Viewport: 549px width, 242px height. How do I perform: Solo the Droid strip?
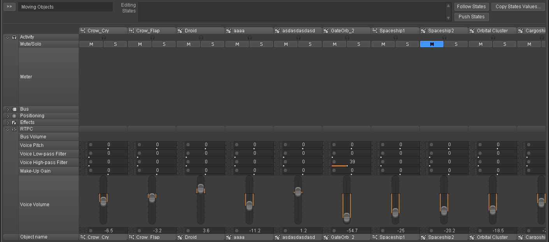click(x=213, y=44)
